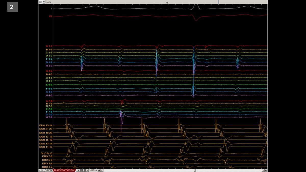Select the G 4-5 channel label
306x172 pixels.
click(49, 92)
